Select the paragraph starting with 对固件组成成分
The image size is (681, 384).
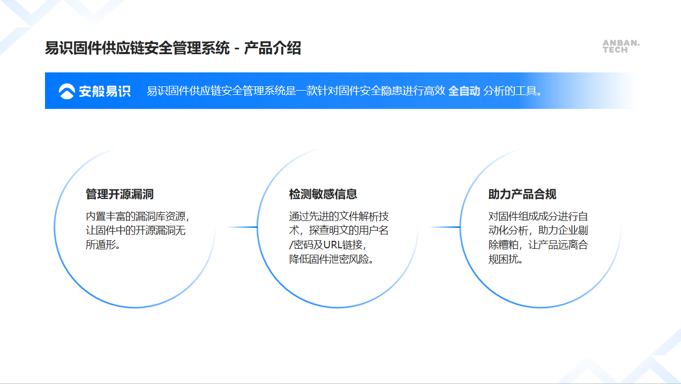click(538, 238)
